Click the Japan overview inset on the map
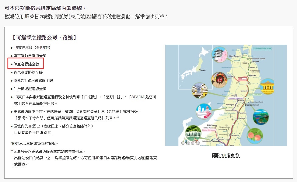The image size is (297, 182). tap(195, 67)
